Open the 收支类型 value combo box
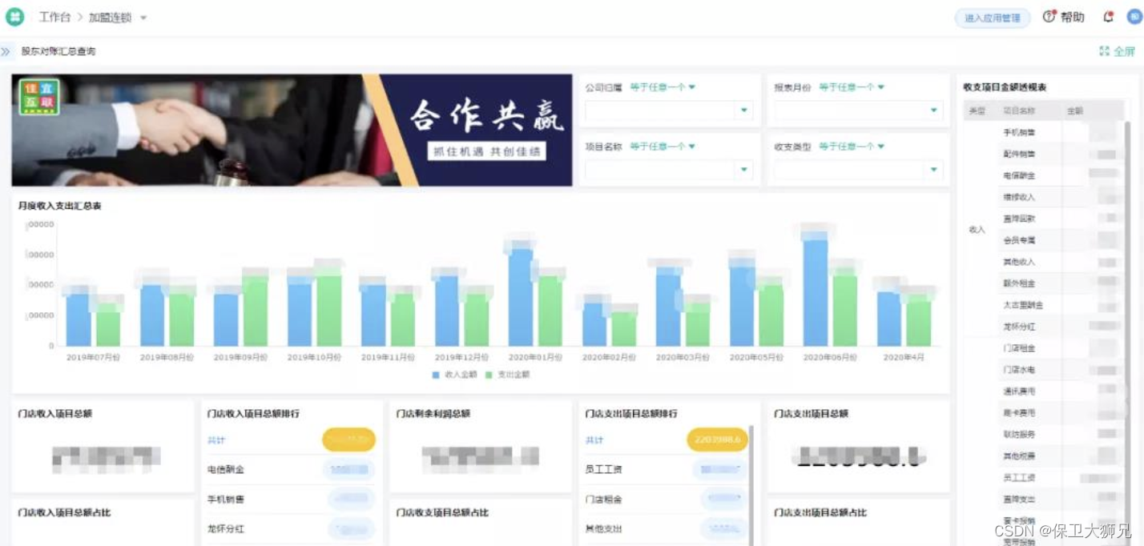 point(858,170)
